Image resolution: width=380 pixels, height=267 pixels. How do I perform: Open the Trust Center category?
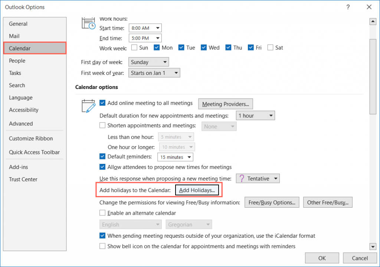pos(35,179)
